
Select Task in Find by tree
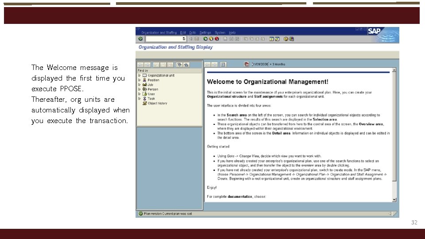pyautogui.click(x=151, y=98)
